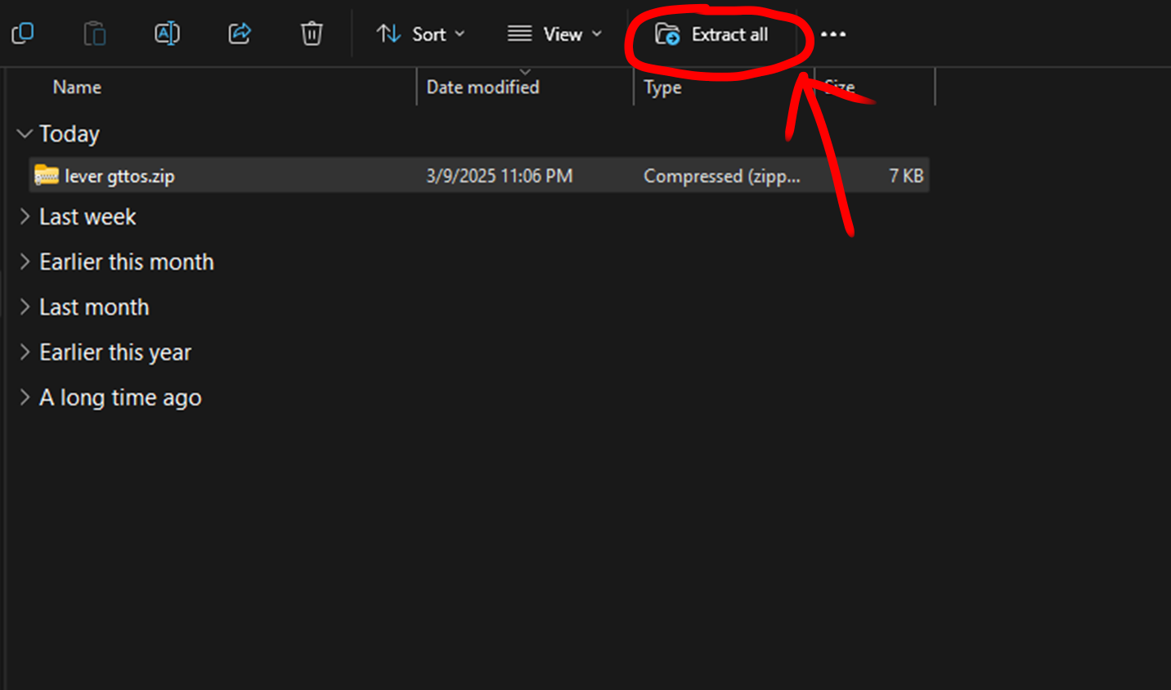Open the Sort dropdown menu
Viewport: 1171px width, 690px height.
pyautogui.click(x=420, y=34)
